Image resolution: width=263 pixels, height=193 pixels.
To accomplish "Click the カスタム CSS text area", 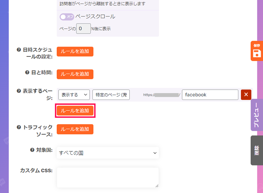I will [108, 178].
